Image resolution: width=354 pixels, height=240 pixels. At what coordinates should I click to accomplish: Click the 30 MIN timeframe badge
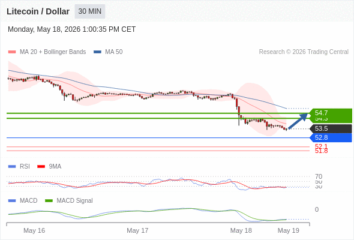coord(90,11)
